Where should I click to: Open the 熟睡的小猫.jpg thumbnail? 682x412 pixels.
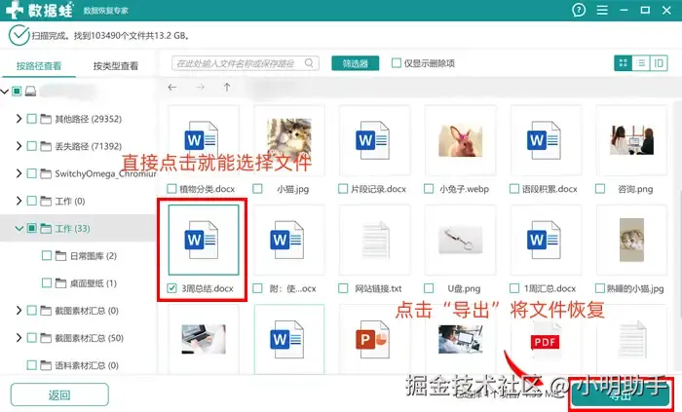[631, 240]
